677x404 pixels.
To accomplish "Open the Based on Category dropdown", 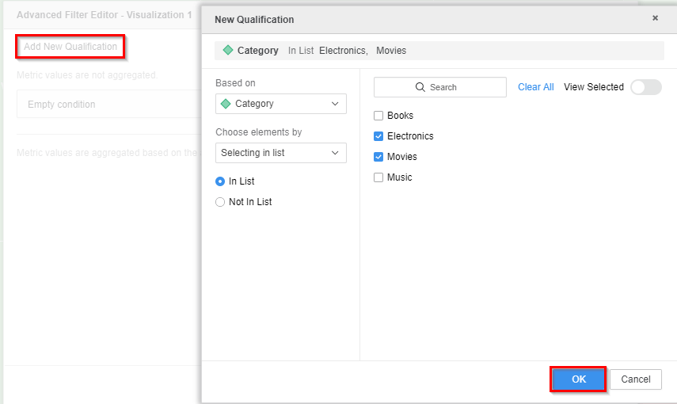I will (x=281, y=104).
